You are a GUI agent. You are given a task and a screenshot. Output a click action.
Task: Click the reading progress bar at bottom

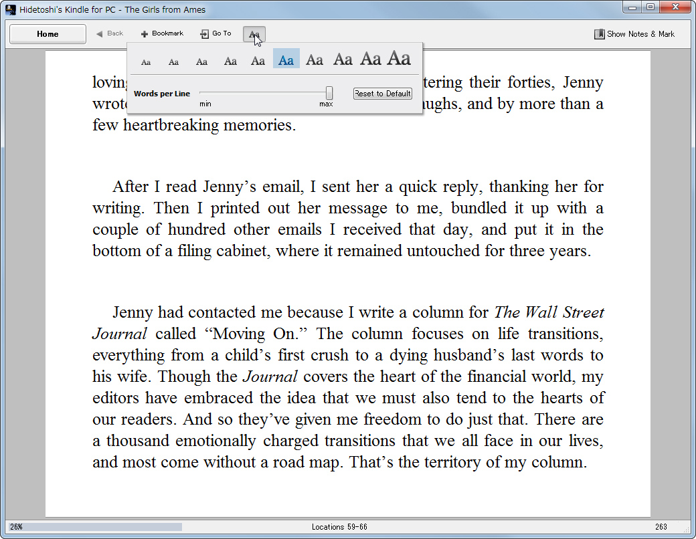click(96, 527)
